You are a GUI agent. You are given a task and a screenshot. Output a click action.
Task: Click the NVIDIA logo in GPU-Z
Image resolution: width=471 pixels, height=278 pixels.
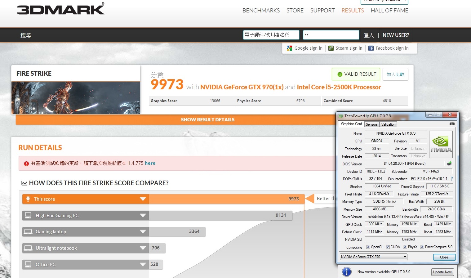coord(441,144)
